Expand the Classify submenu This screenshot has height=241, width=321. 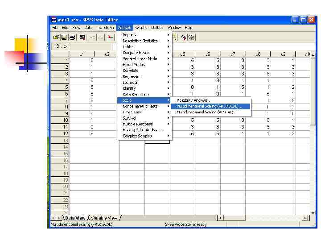pos(144,88)
